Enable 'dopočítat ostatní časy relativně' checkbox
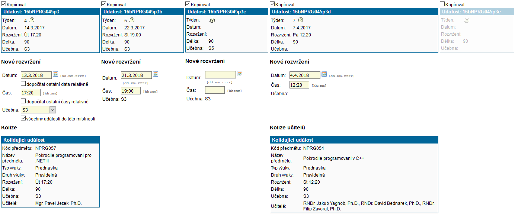This screenshot has width=515, height=216. coord(23,101)
